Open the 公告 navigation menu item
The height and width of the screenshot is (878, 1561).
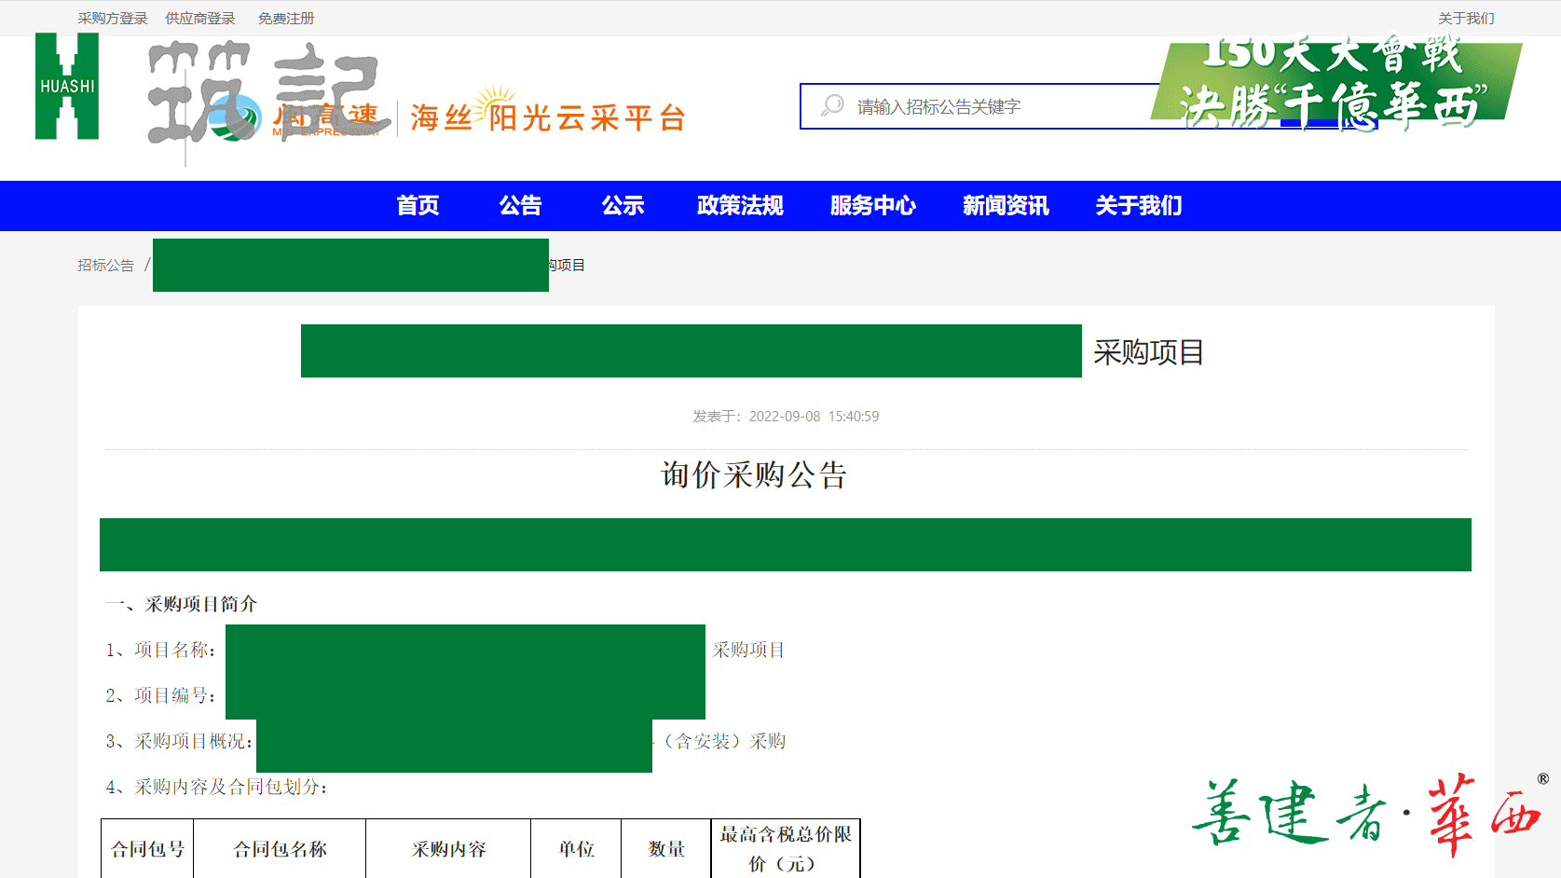520,206
